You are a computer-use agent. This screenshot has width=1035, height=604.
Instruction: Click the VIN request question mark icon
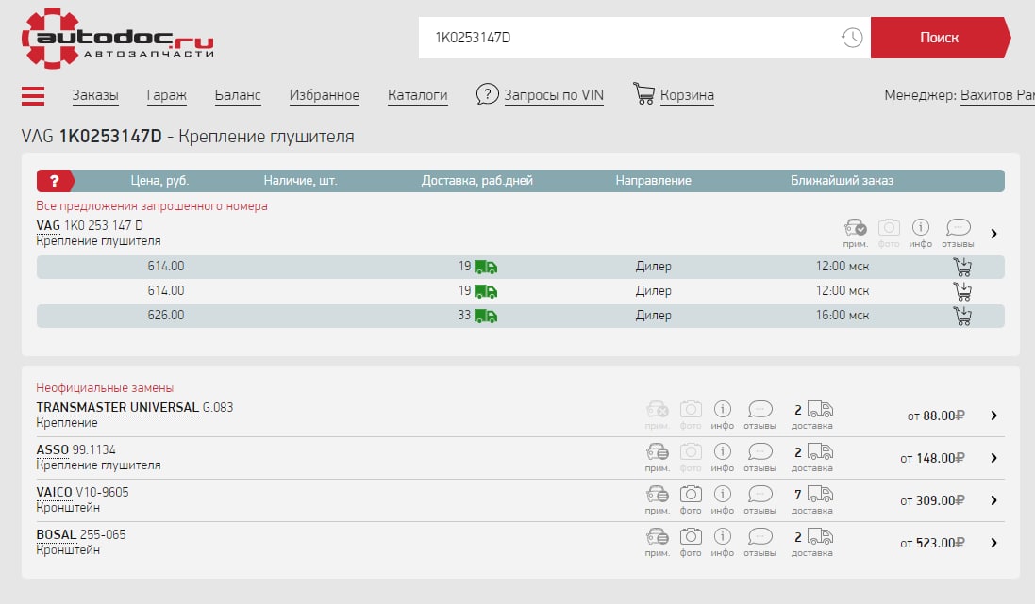tap(487, 94)
